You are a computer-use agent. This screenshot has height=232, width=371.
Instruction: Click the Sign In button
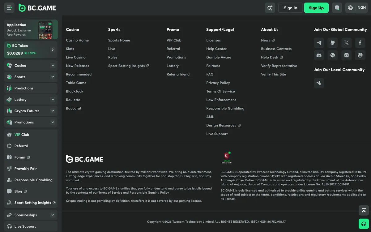pyautogui.click(x=291, y=8)
